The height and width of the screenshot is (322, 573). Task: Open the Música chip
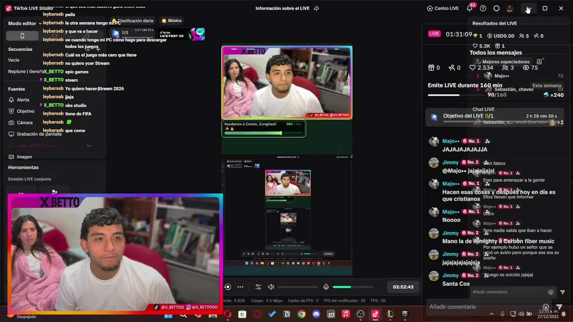click(171, 21)
